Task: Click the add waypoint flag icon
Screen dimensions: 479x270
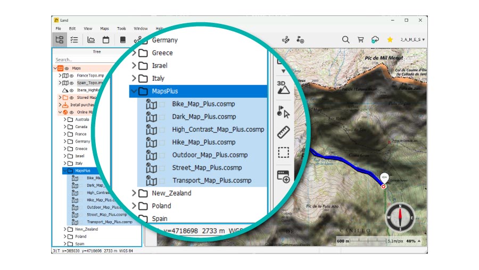Action: [300, 40]
